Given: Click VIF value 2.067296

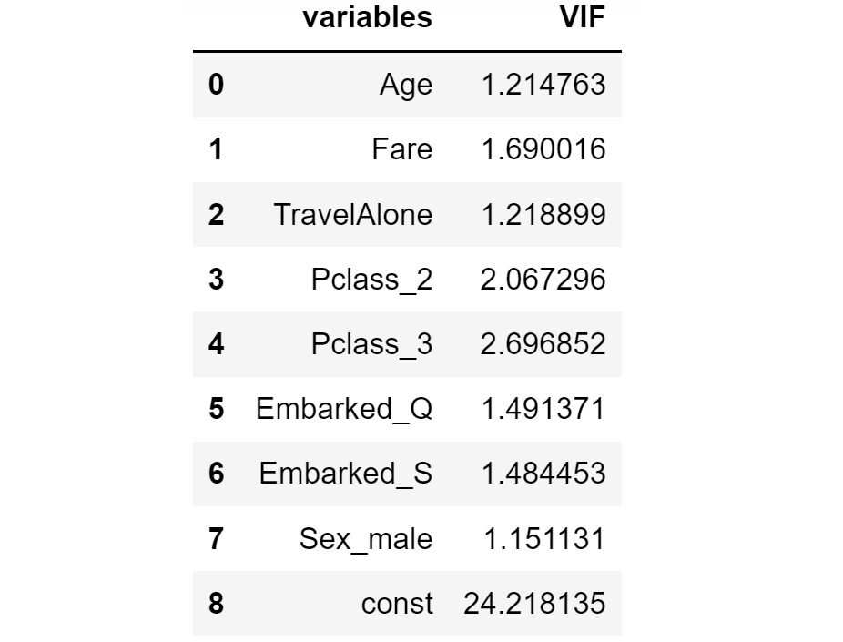Looking at the screenshot, I should pos(543,279).
